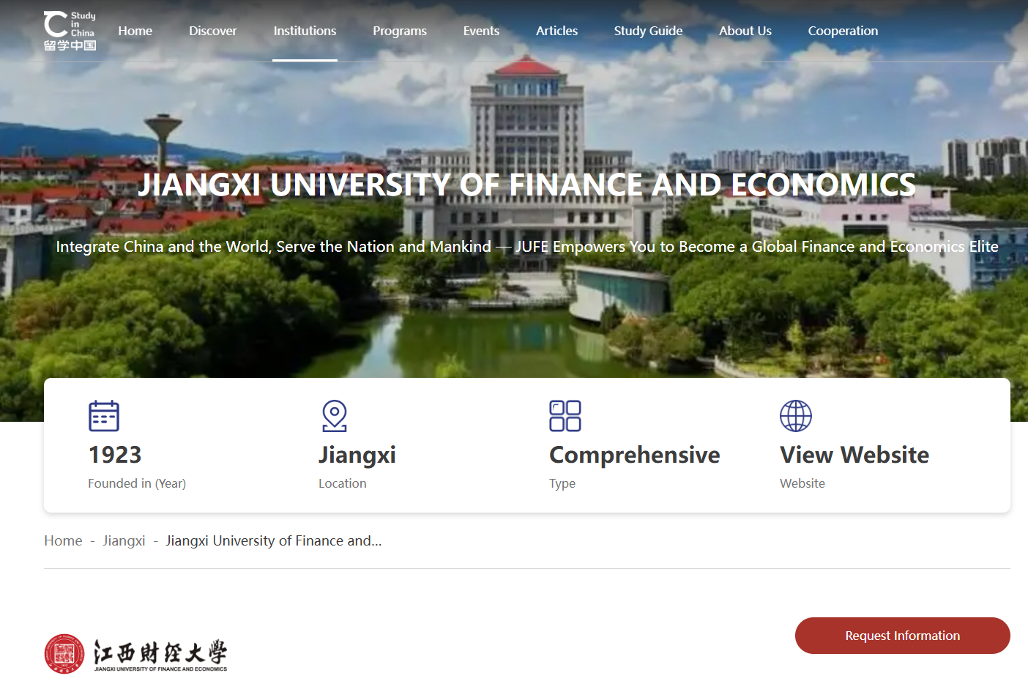Open the Events menu item

coord(481,31)
